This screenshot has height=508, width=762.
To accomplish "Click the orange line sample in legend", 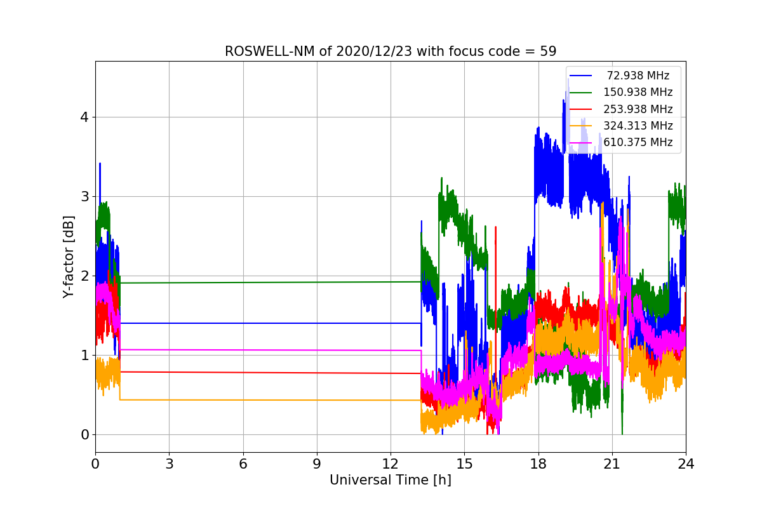I will [581, 126].
